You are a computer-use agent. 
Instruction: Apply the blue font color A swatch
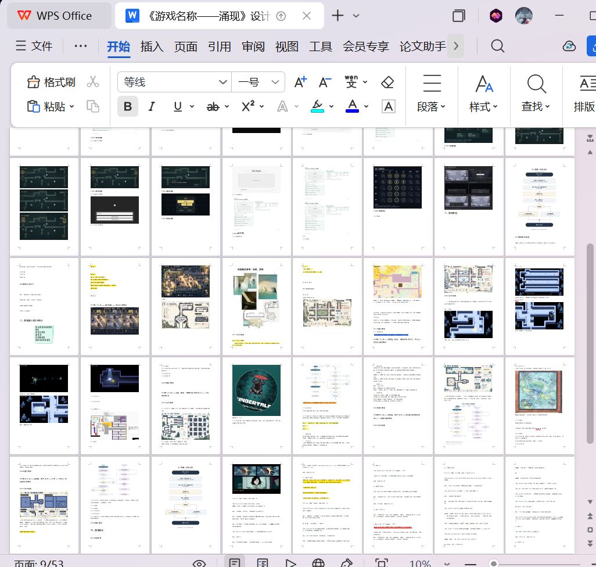click(x=353, y=106)
